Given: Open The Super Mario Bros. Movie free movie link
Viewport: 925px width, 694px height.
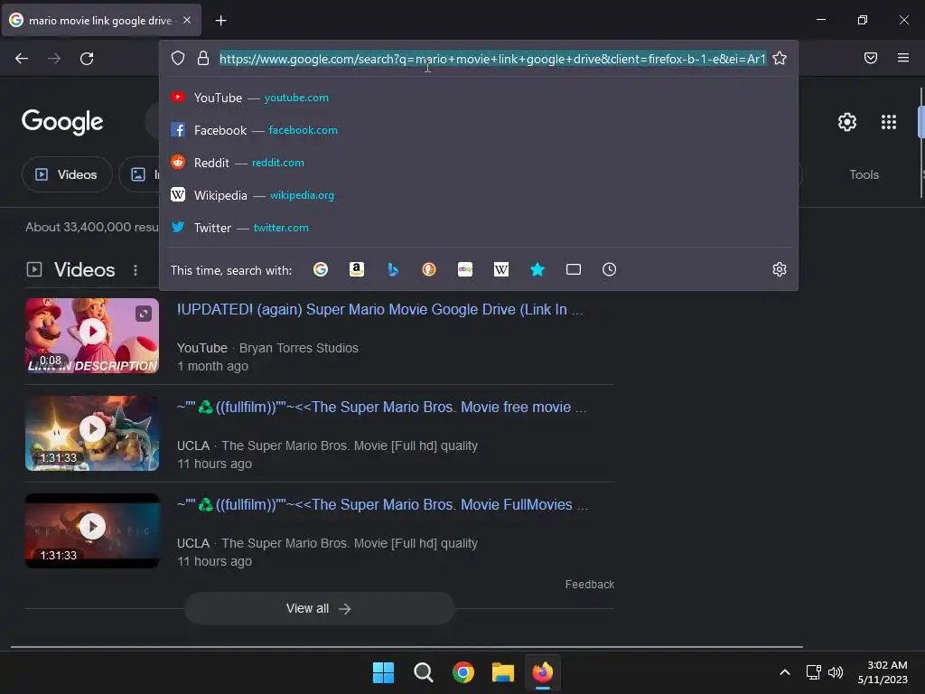Looking at the screenshot, I should 382,408.
